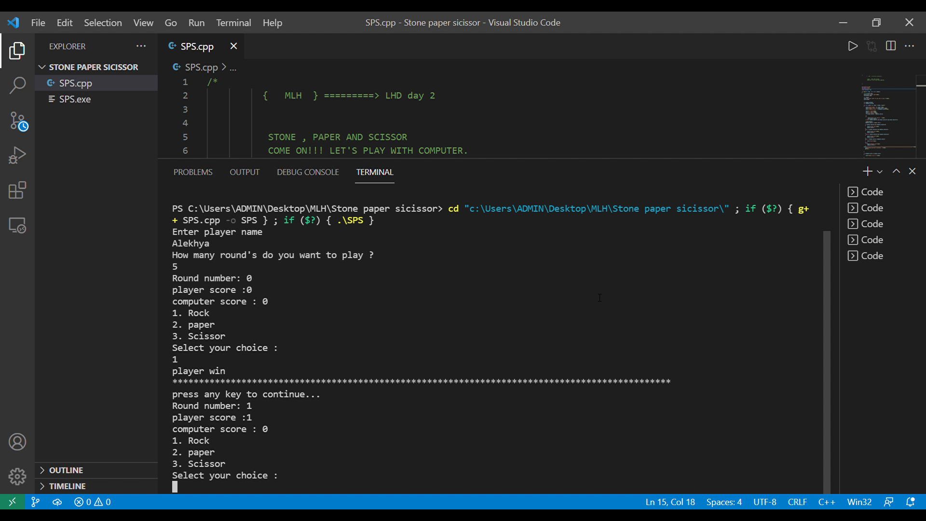Click the terminal vertical scrollbar

click(x=827, y=362)
